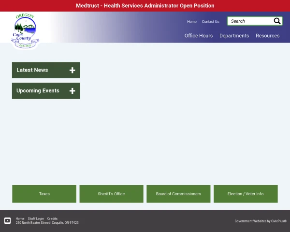
Task: Expand Latest News plus icon
Action: pyautogui.click(x=72, y=70)
